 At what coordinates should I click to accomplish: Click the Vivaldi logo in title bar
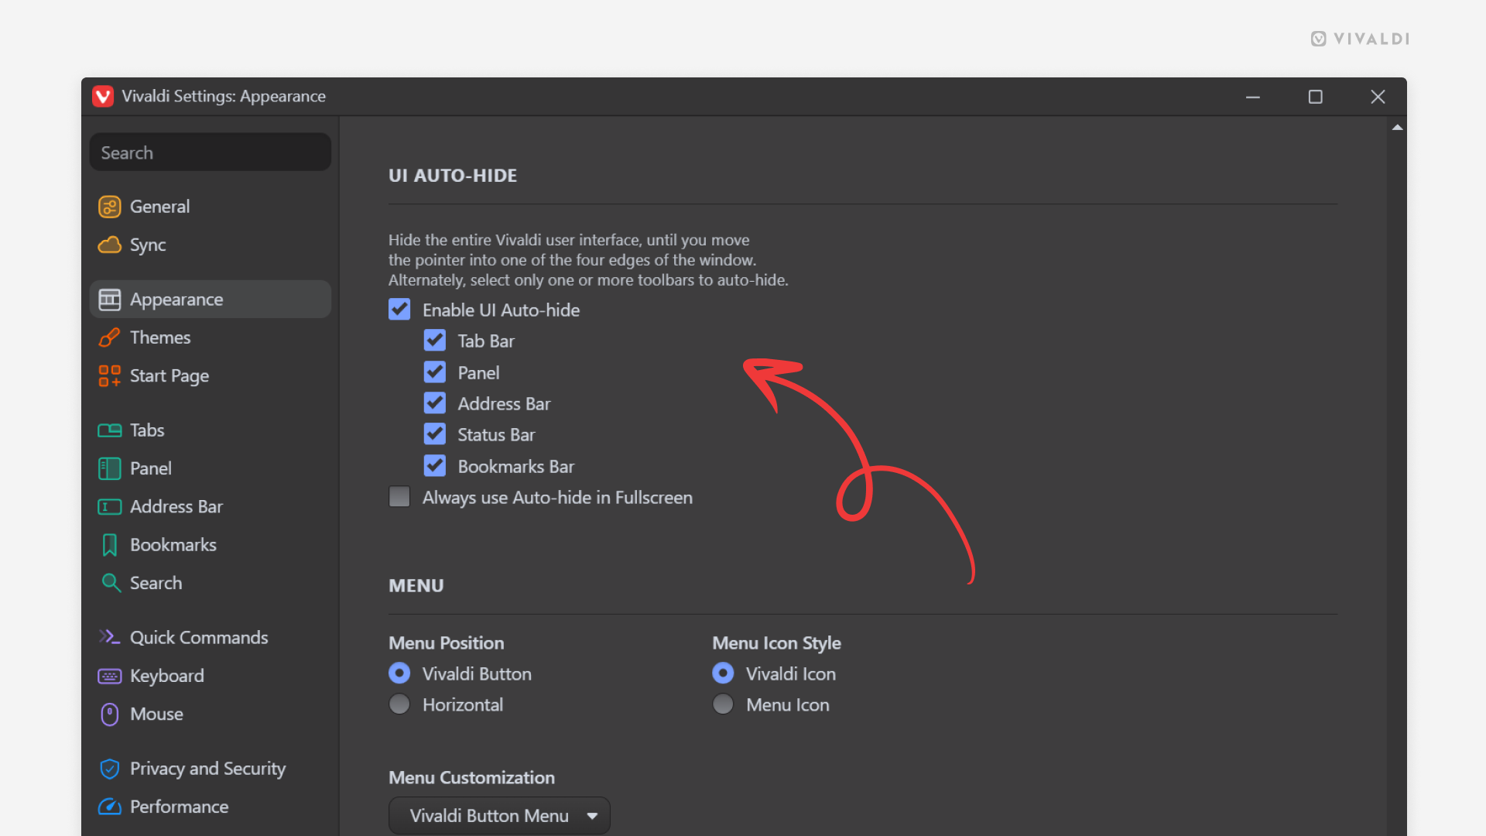102,96
